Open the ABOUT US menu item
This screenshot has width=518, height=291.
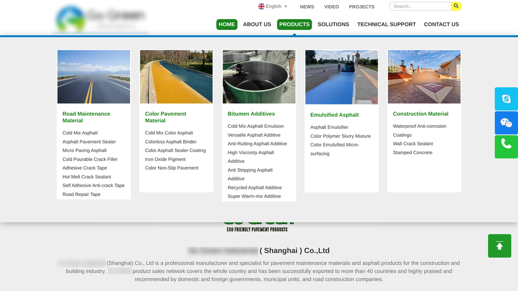click(257, 24)
